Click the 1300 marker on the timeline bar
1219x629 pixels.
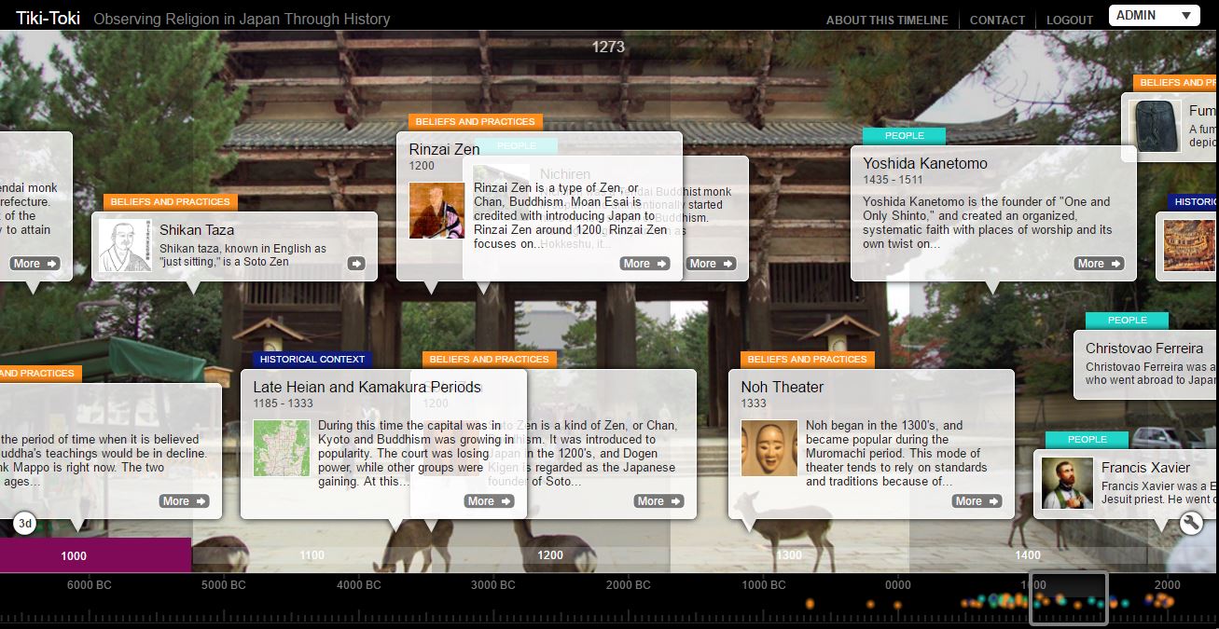click(789, 555)
